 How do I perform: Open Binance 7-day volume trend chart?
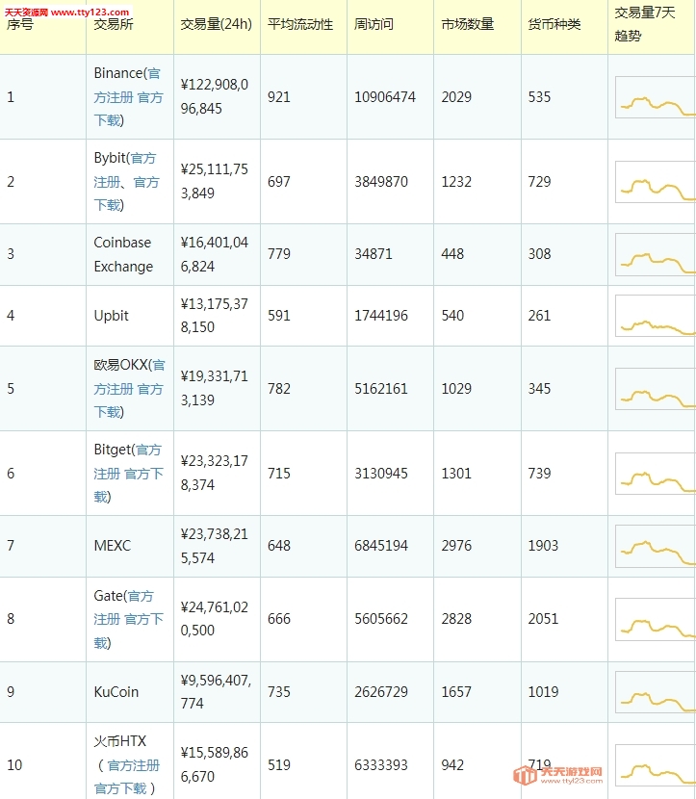[x=656, y=97]
